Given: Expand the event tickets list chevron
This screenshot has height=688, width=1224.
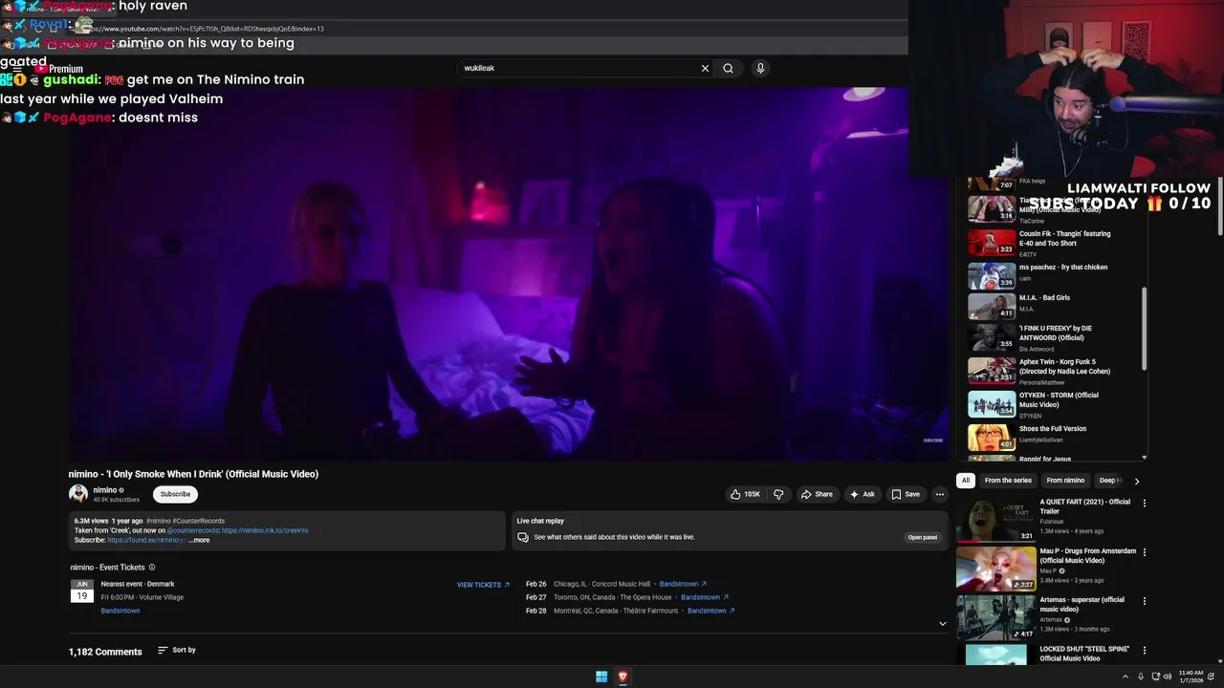Looking at the screenshot, I should click(942, 624).
